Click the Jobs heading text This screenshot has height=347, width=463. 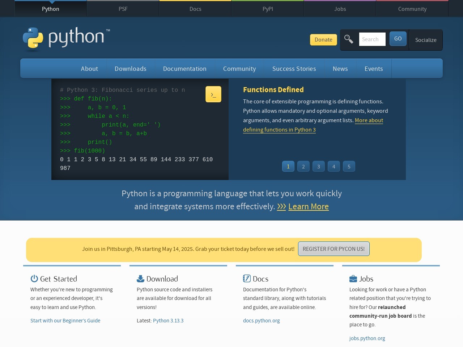coord(366,279)
